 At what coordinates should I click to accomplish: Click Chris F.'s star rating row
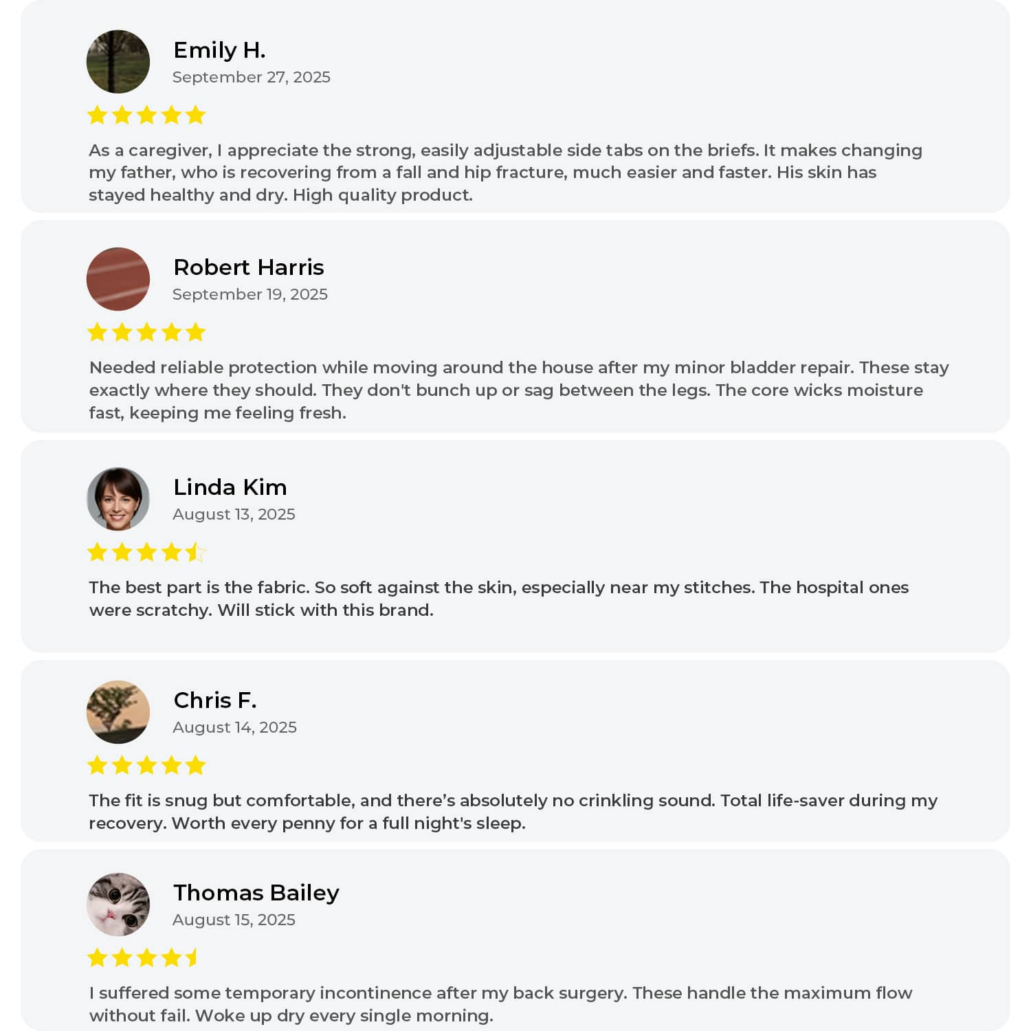click(x=146, y=765)
